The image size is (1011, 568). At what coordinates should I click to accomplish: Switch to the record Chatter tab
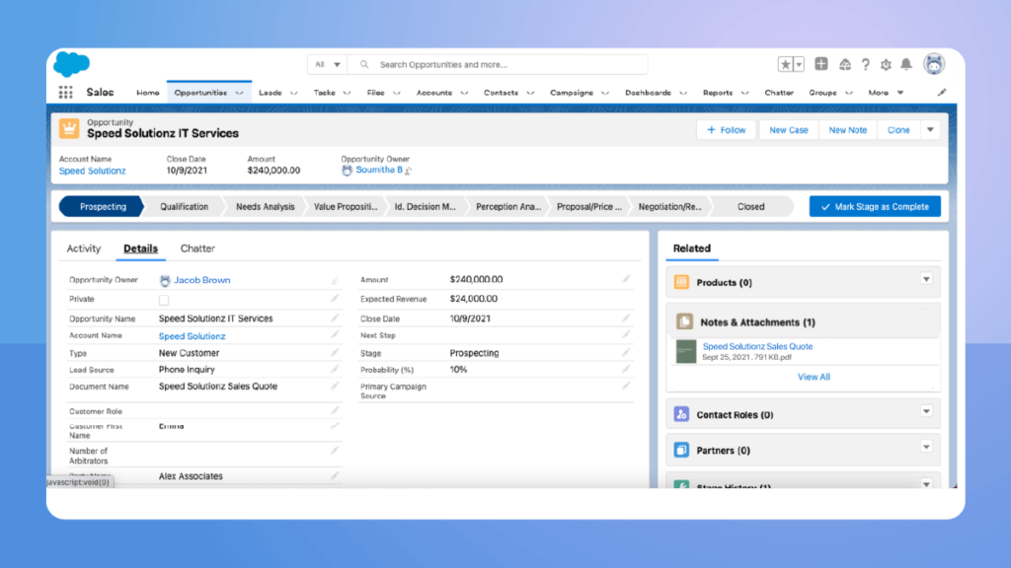click(x=197, y=248)
